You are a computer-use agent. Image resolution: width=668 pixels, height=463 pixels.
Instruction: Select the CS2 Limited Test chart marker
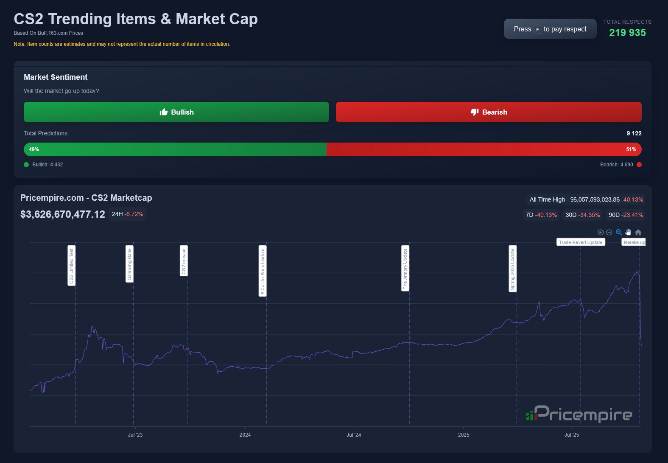pyautogui.click(x=71, y=266)
